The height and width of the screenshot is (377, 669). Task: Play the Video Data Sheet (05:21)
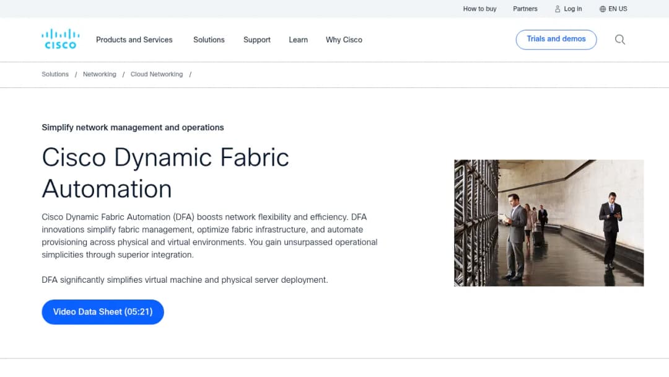103,312
